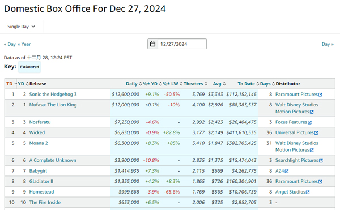Sort by Theaters column header
Screen dimensions: 340x210
[193, 84]
